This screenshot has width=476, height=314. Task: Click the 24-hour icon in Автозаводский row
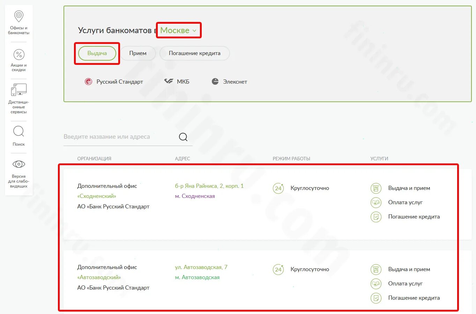point(278,269)
